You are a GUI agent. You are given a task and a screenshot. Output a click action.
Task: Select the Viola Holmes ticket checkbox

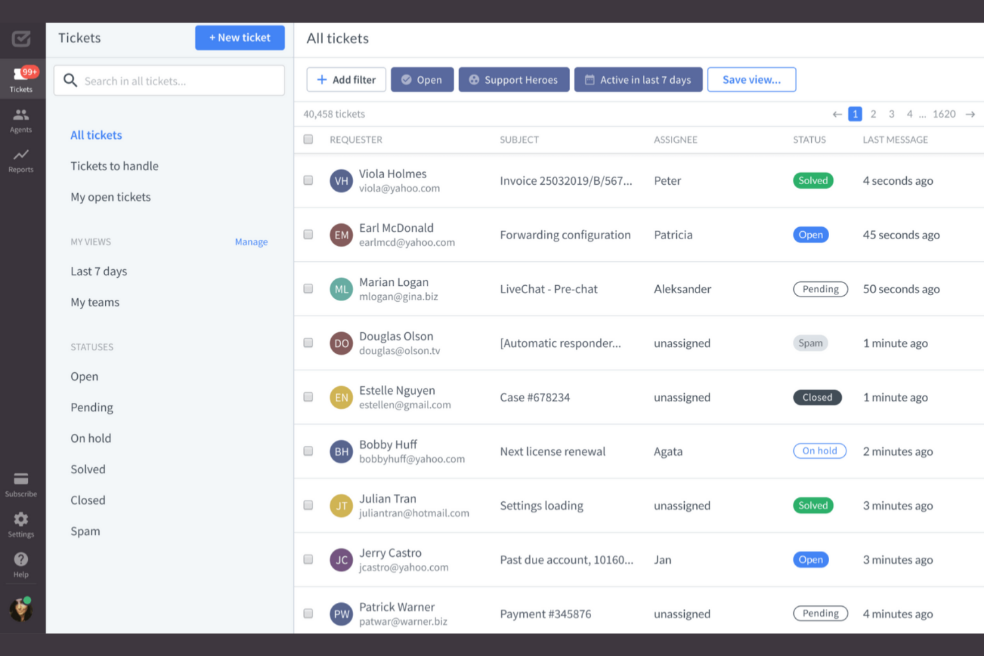coord(308,180)
